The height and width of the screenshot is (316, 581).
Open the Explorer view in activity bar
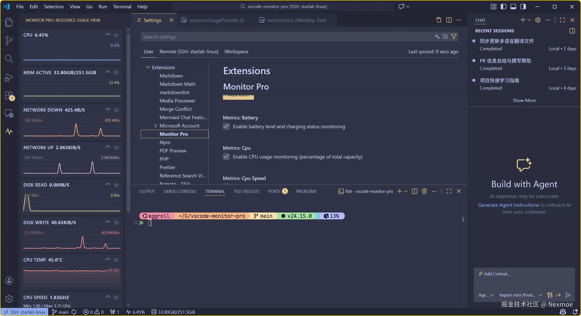9,22
